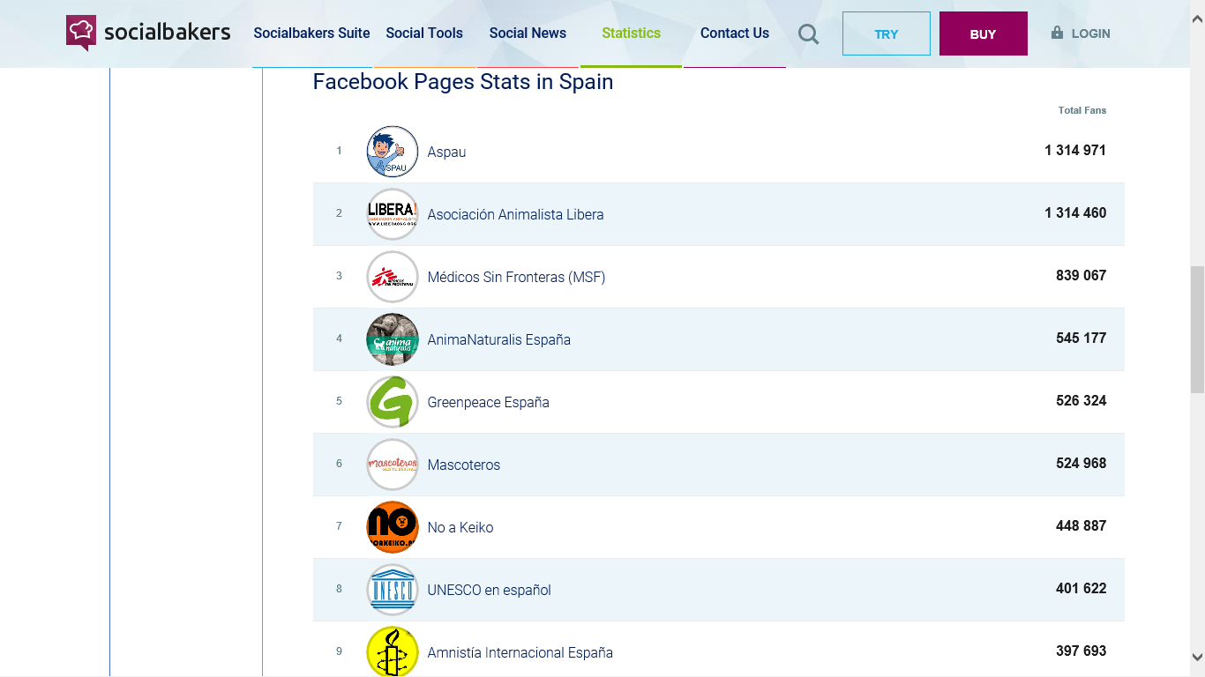Open the Asociación Animalista Libera logo
1205x677 pixels.
393,214
